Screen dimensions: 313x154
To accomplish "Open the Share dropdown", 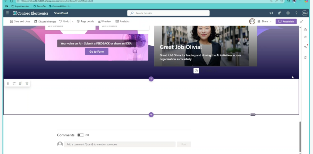I will (264, 21).
